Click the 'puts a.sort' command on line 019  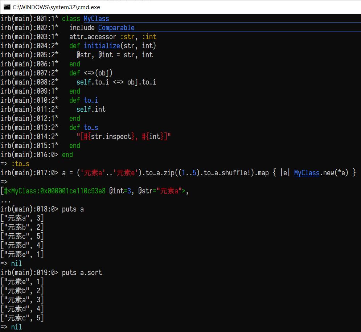(x=82, y=273)
